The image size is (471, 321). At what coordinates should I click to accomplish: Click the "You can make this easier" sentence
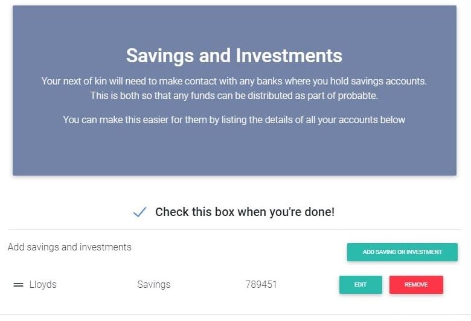(x=234, y=119)
